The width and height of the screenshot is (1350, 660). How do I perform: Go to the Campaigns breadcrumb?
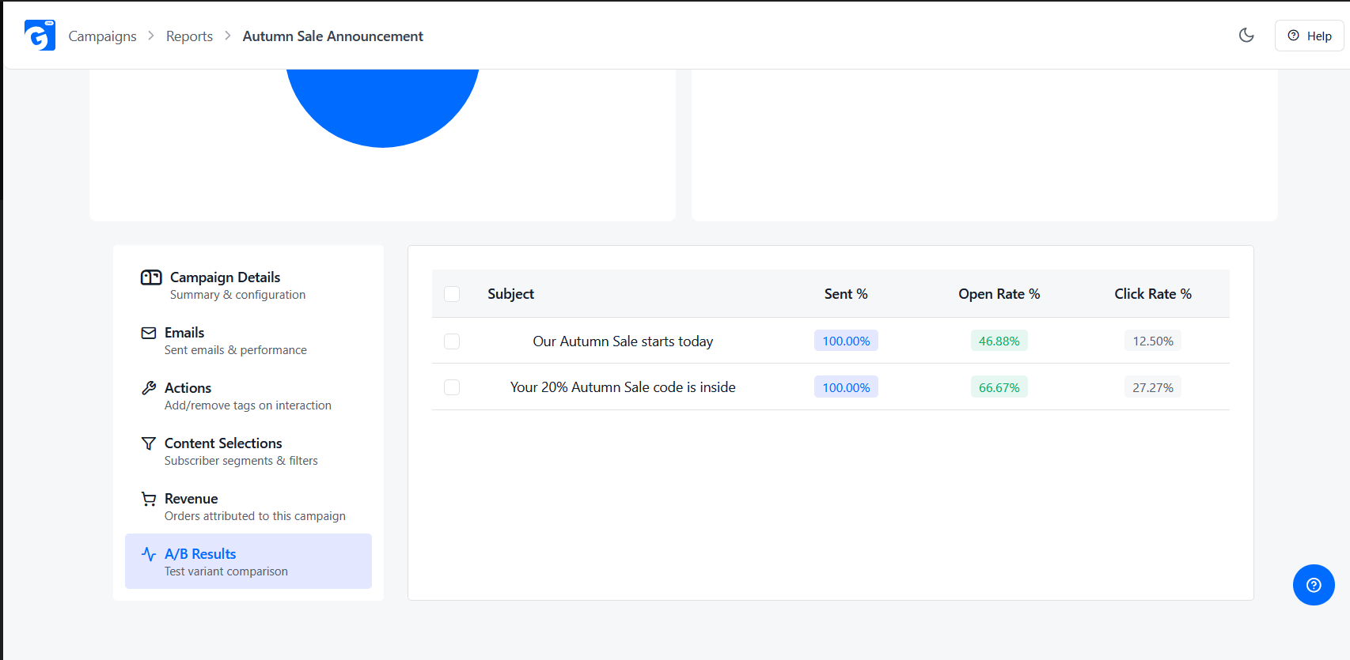tap(102, 36)
